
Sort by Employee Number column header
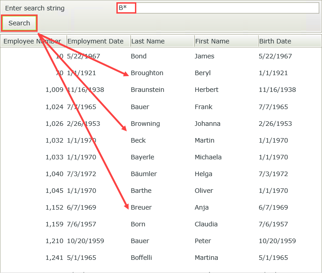click(x=33, y=41)
